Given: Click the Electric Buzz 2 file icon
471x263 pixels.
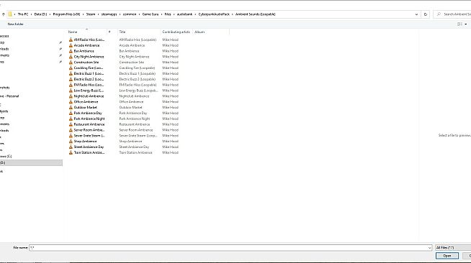Looking at the screenshot, I should [71, 79].
